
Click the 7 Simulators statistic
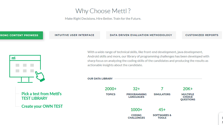coord(162,91)
